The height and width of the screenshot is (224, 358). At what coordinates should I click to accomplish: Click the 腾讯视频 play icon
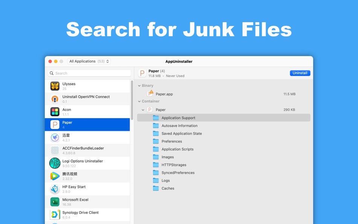pyautogui.click(x=55, y=176)
